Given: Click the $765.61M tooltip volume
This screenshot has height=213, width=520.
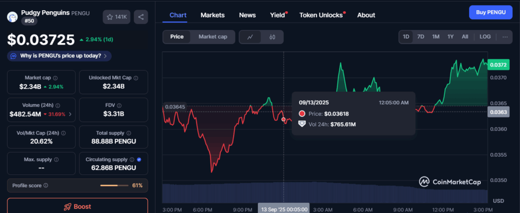Looking at the screenshot, I should coord(343,125).
